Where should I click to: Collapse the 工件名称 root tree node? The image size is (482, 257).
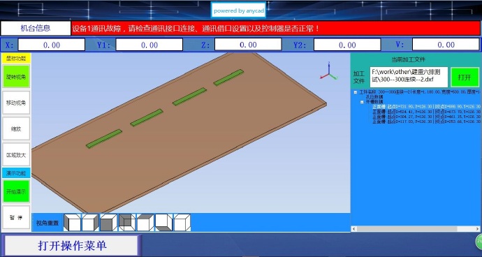tap(356, 92)
